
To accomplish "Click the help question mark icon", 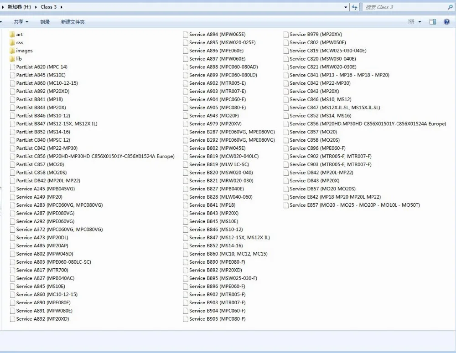I will [447, 22].
